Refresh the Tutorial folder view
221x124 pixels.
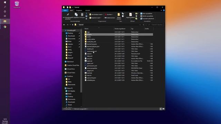click(144, 25)
